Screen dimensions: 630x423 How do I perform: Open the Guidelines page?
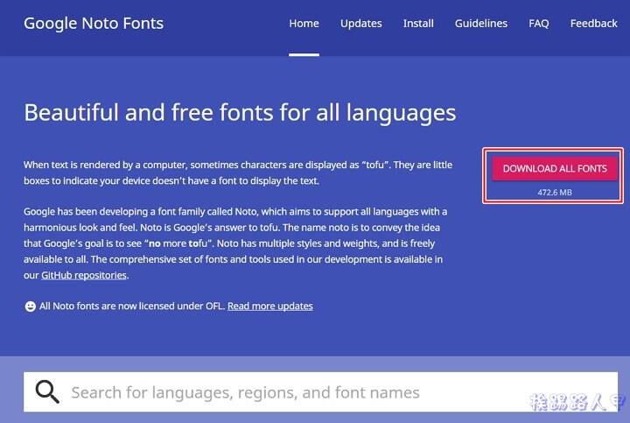click(481, 24)
